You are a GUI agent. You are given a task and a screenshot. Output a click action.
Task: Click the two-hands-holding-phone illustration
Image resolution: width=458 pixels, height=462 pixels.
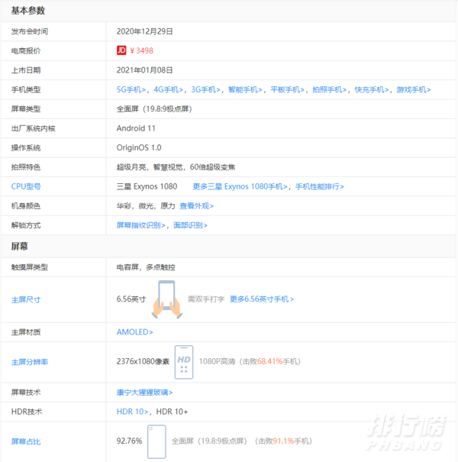coord(167,299)
